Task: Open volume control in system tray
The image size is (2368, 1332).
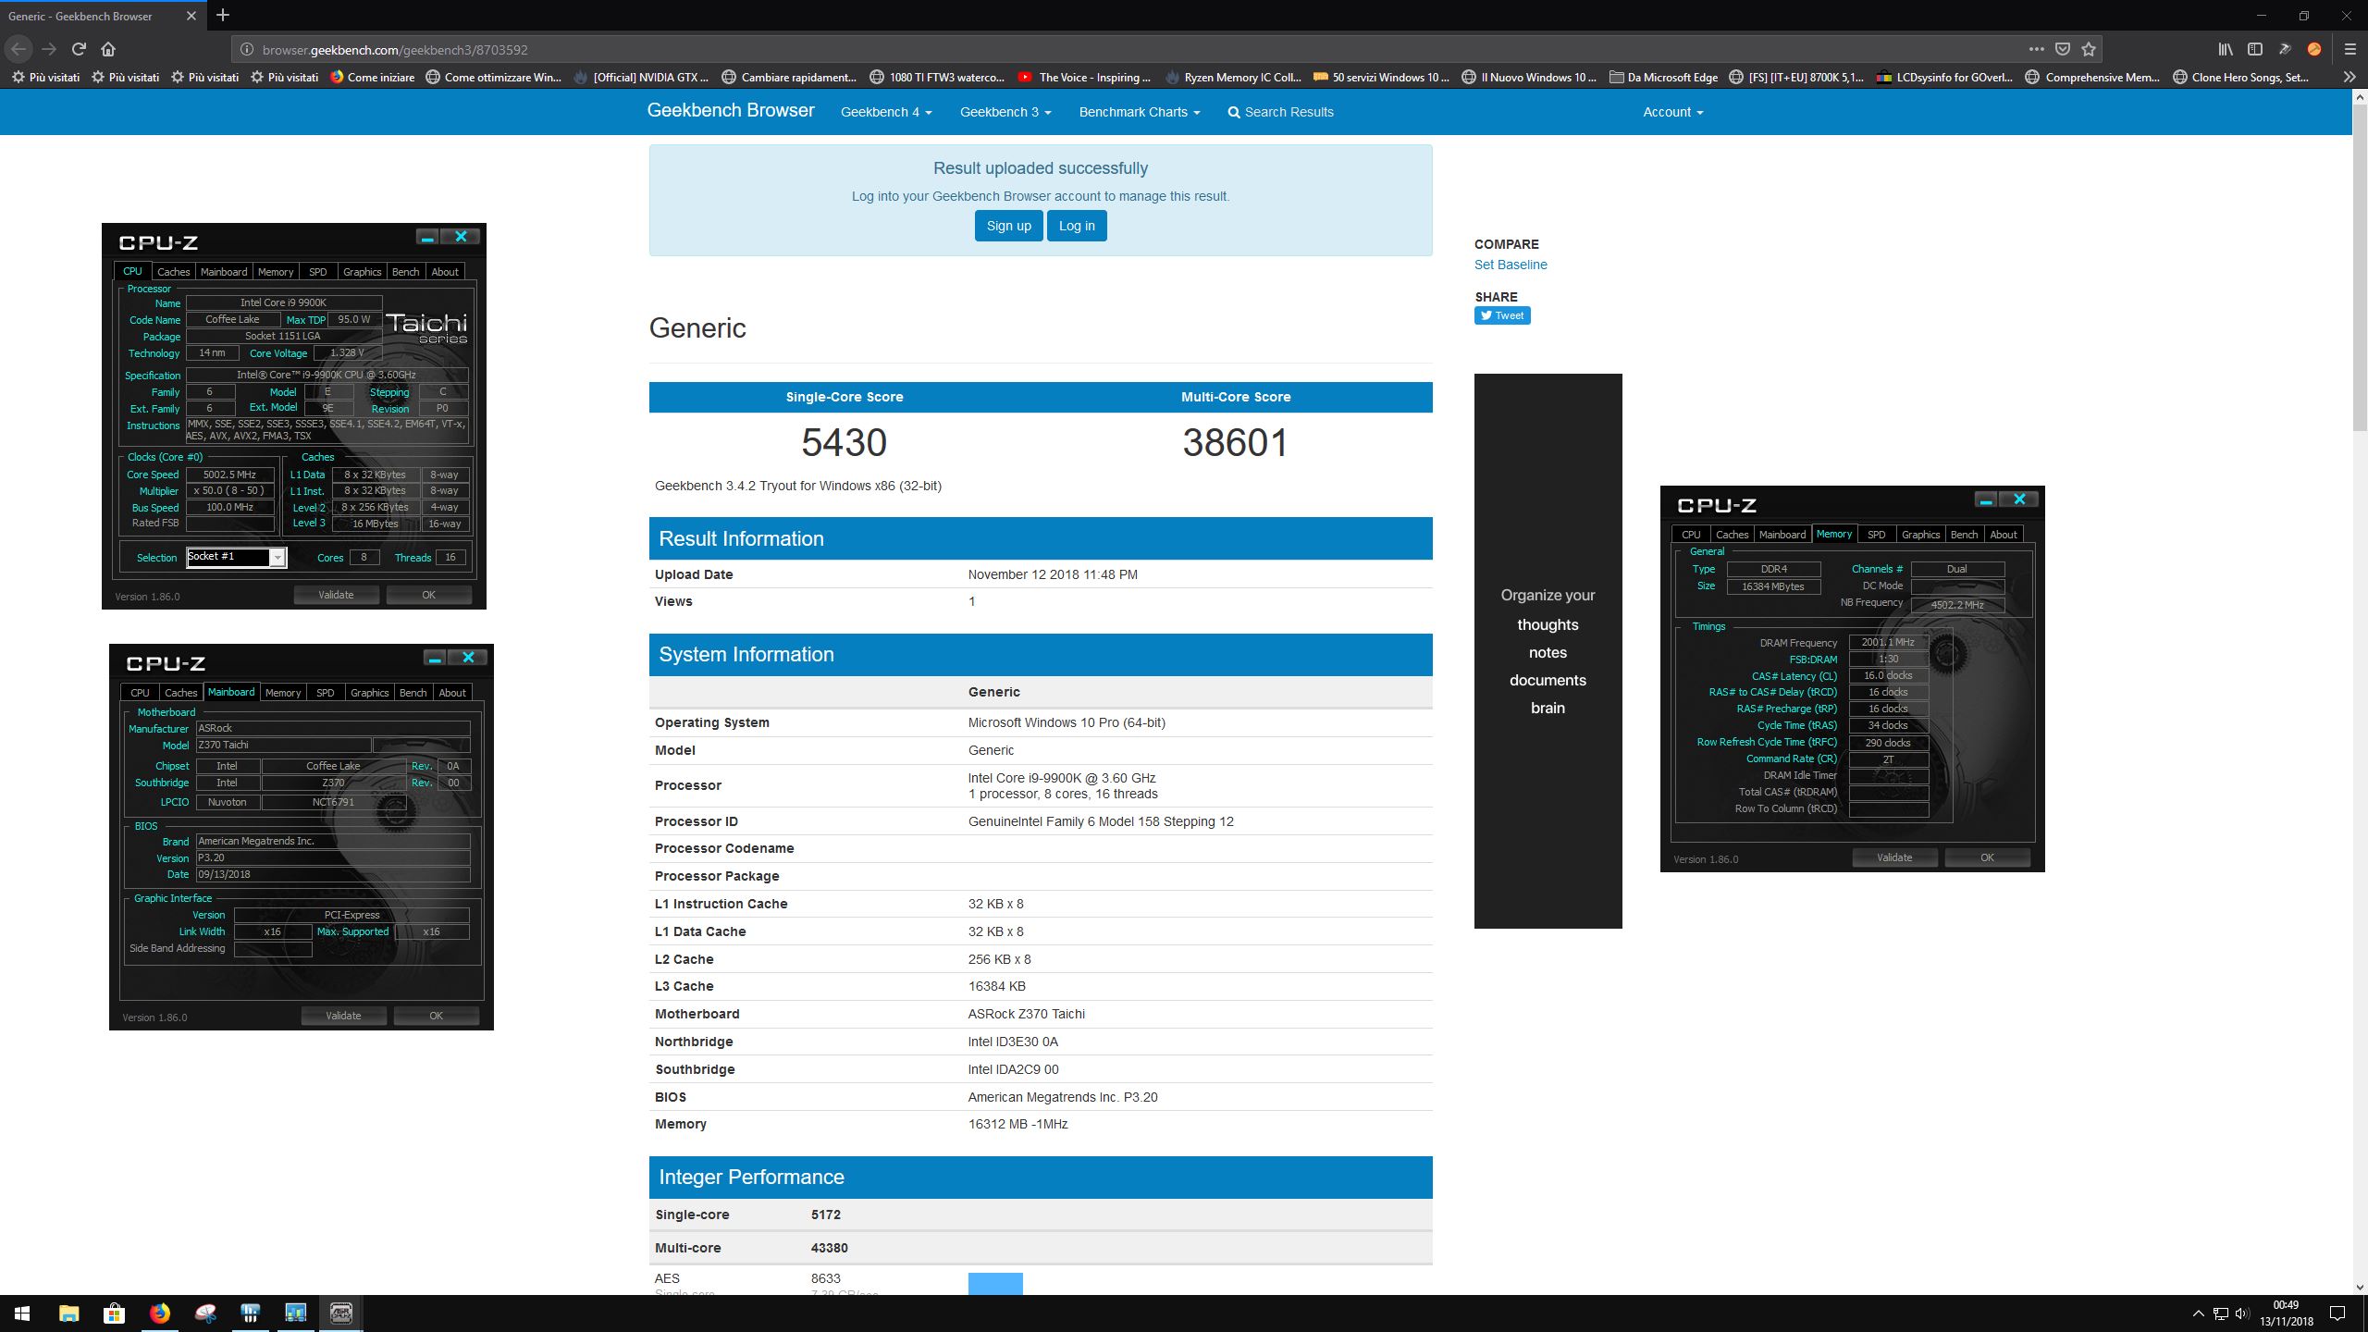Action: (x=2241, y=1313)
